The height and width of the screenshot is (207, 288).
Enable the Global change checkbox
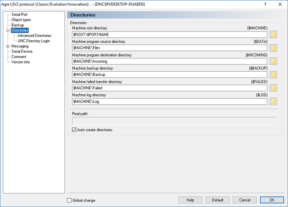coord(69,200)
